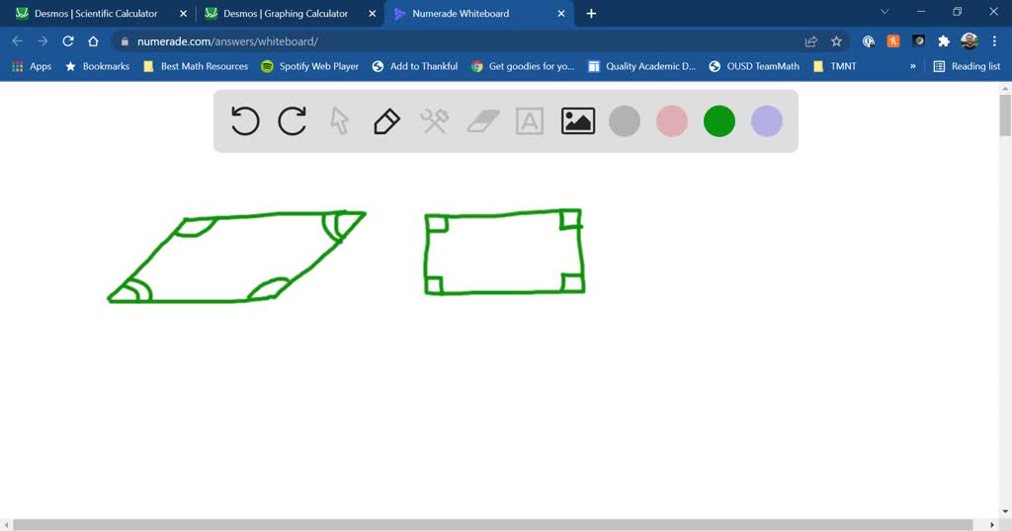Image resolution: width=1012 pixels, height=531 pixels.
Task: Open the dark camera extension icon
Action: pyautogui.click(x=918, y=41)
